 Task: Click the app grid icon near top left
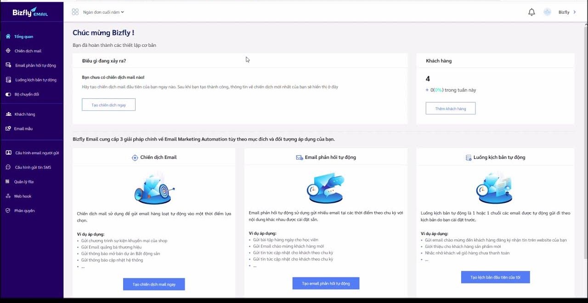click(x=75, y=12)
